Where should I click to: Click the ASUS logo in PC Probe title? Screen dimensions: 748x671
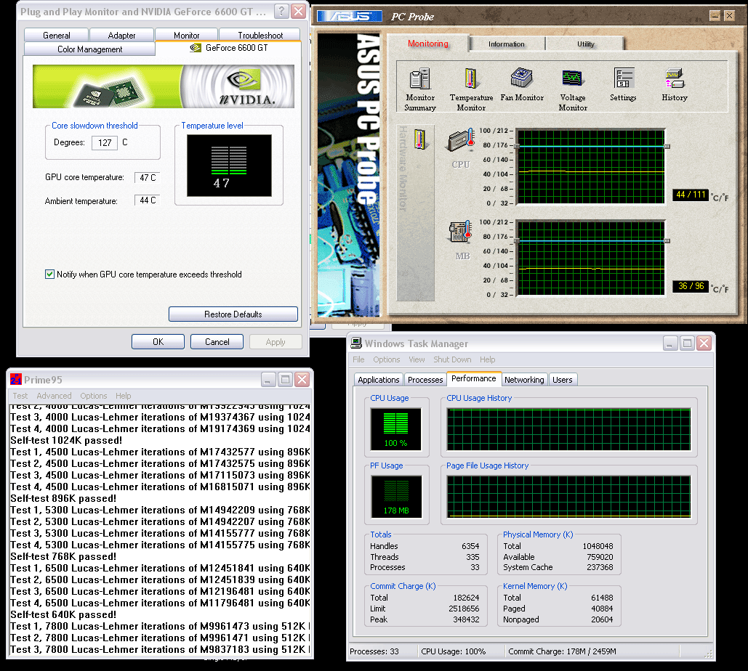[x=350, y=16]
